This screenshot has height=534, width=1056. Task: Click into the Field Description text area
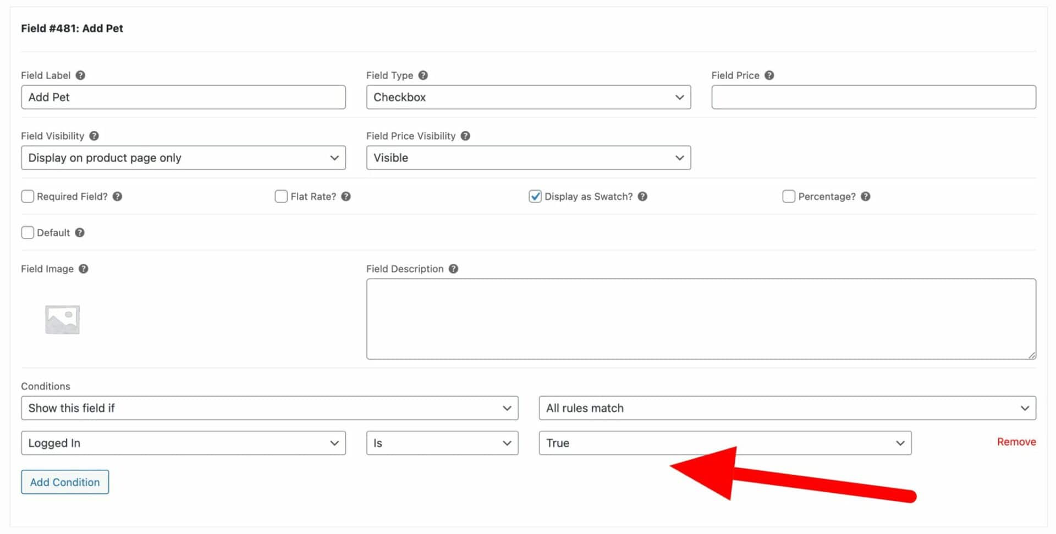click(701, 319)
